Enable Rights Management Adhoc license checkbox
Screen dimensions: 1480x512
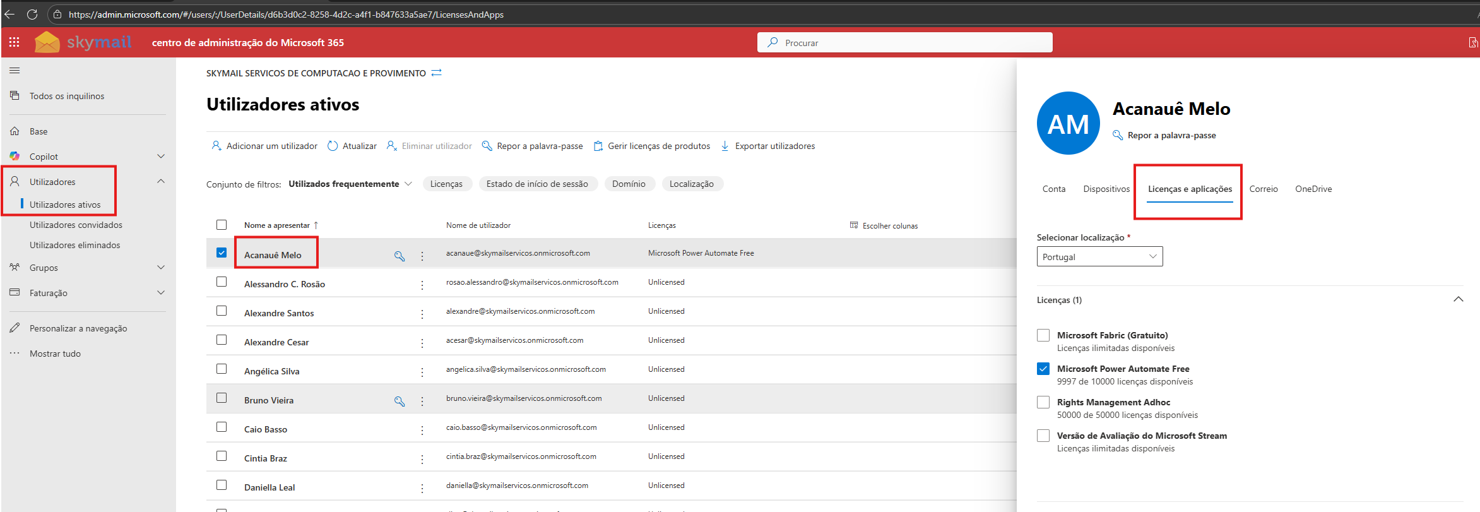[1043, 402]
